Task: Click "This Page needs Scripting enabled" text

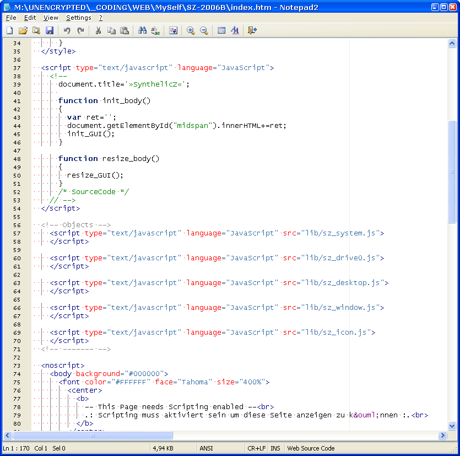Action: [170, 407]
